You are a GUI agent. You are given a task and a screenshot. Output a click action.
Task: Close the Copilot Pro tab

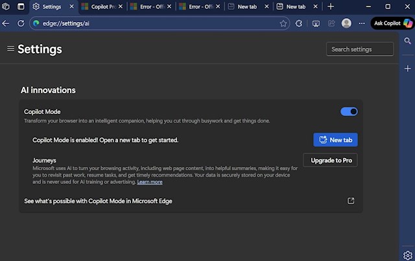point(121,6)
